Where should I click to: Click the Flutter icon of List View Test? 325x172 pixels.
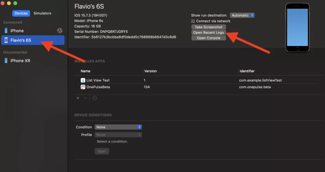[x=83, y=80]
